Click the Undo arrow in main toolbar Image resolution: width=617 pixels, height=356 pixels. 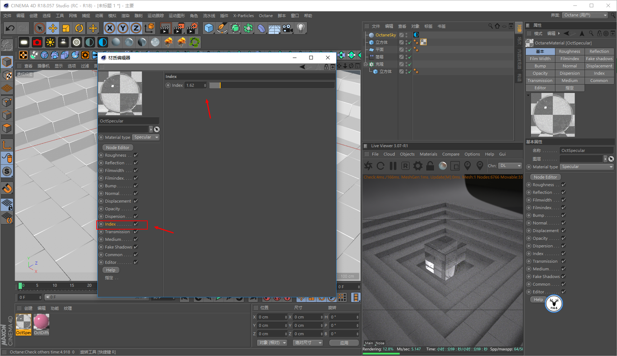(x=10, y=28)
